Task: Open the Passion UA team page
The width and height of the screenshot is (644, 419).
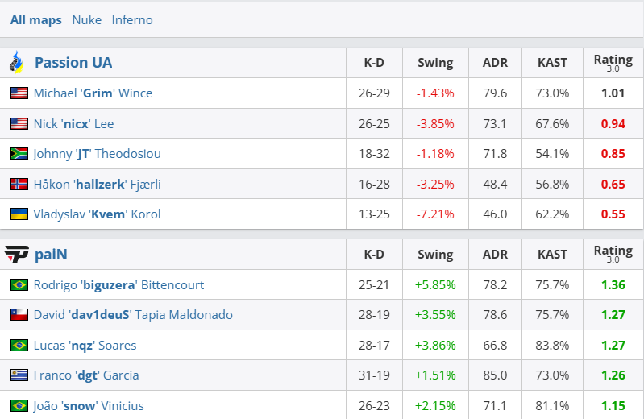Action: [73, 63]
